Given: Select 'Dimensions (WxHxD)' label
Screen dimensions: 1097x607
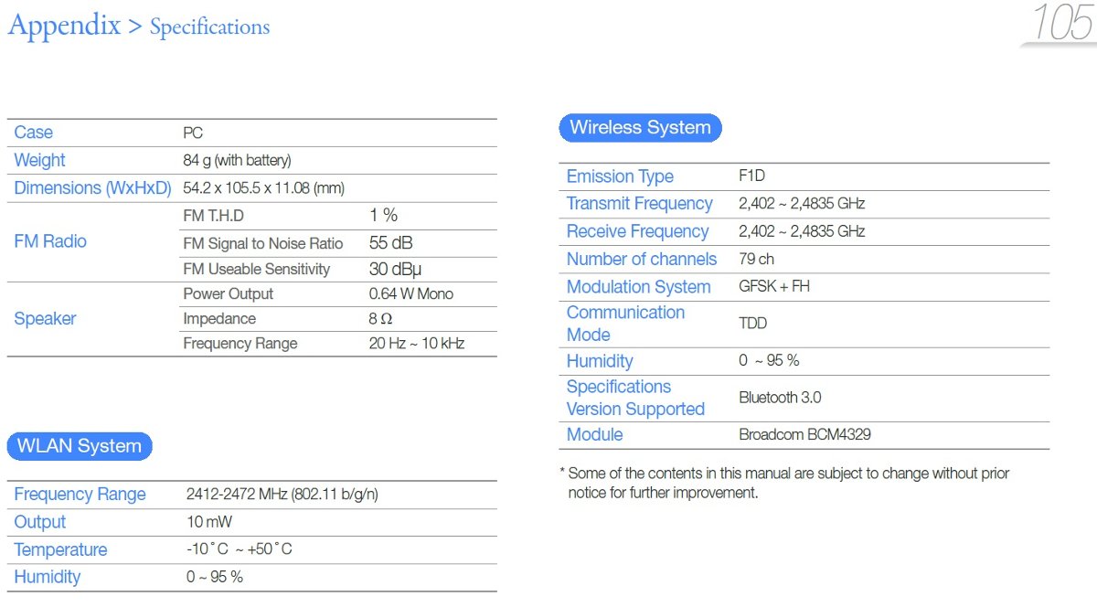Looking at the screenshot, I should coord(92,188).
